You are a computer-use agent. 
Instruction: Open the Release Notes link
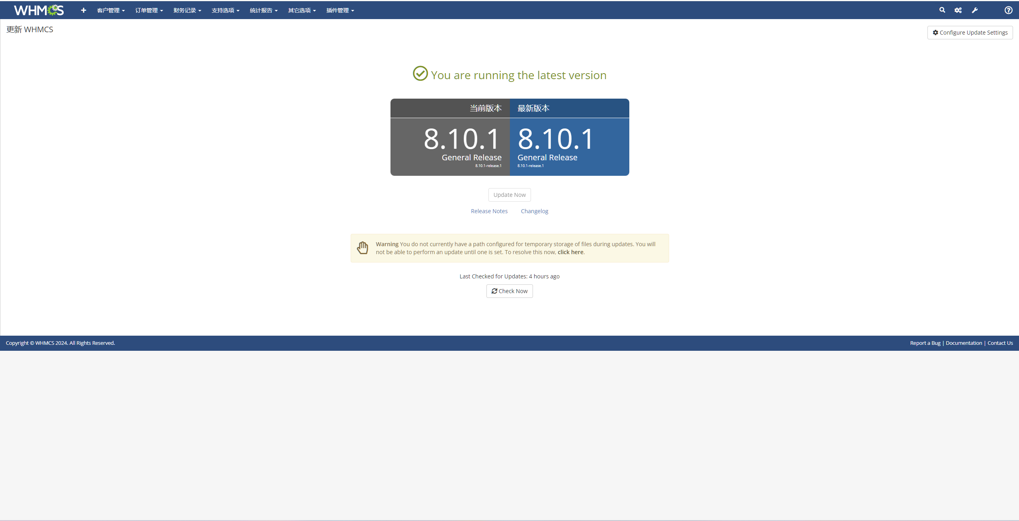[489, 211]
